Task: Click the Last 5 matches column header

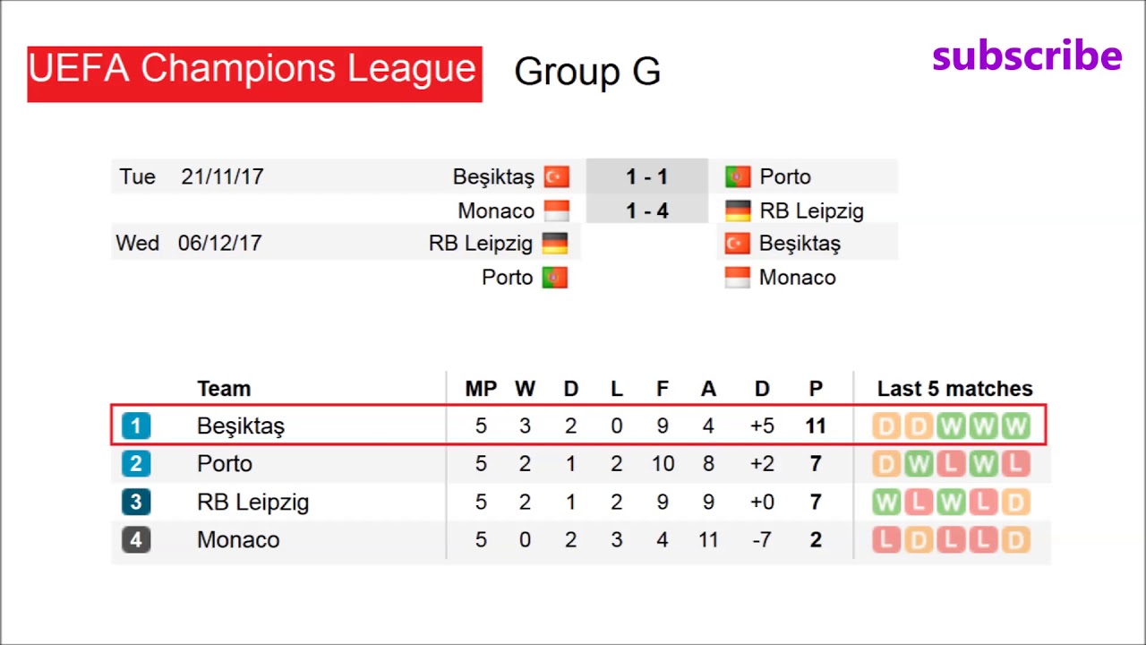Action: (954, 389)
